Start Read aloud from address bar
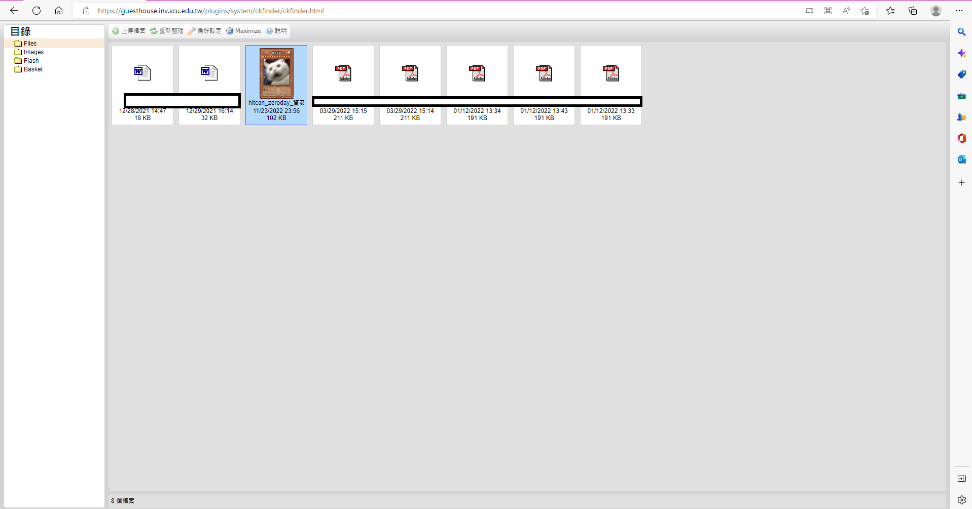The height and width of the screenshot is (509, 972). (x=846, y=11)
